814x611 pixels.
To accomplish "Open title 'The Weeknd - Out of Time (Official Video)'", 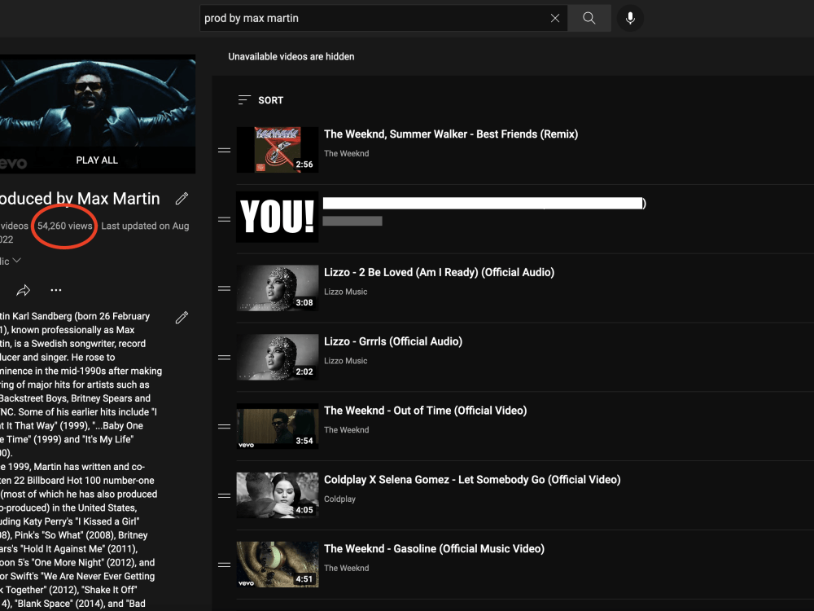I will (426, 411).
